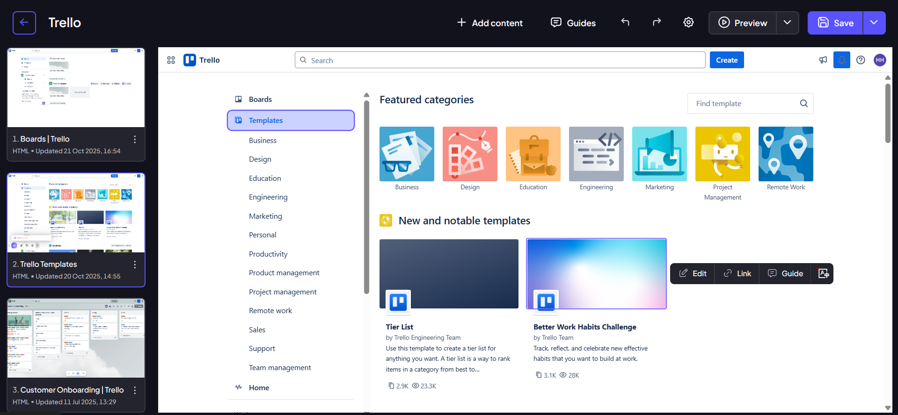Screen dimensions: 898x415
Task: Click the page's right vertical scrollbar
Action: click(x=888, y=113)
